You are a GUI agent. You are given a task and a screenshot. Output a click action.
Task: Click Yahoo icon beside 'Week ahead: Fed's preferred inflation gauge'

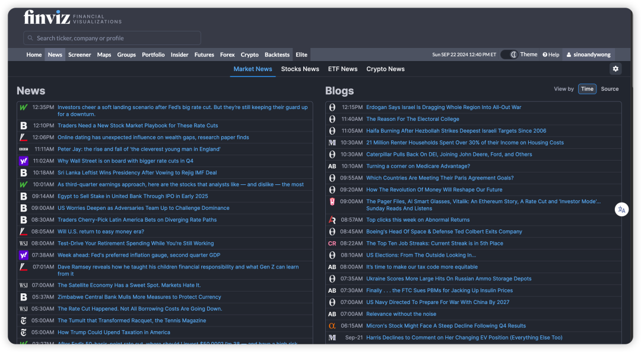(24, 255)
